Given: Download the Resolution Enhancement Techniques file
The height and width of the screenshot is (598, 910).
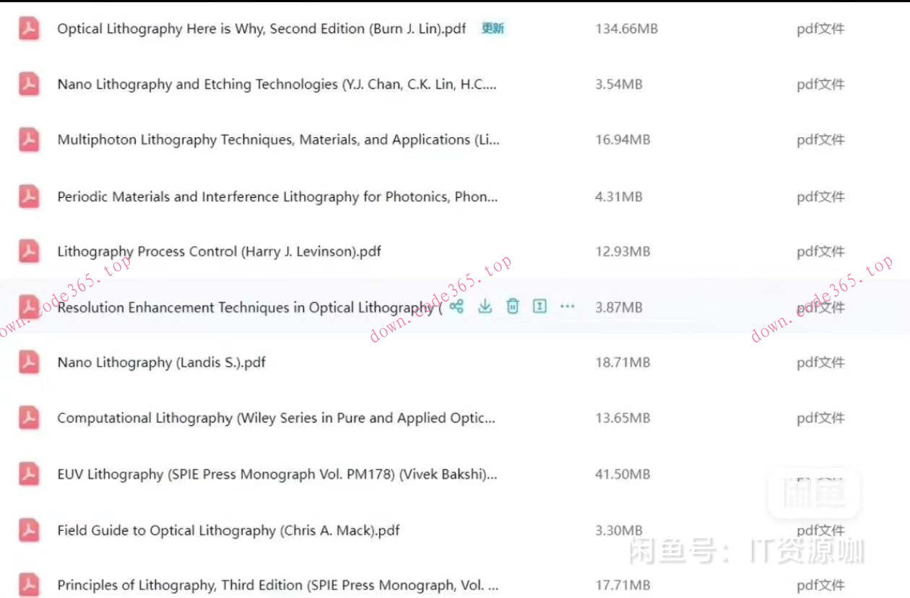Looking at the screenshot, I should pos(485,306).
